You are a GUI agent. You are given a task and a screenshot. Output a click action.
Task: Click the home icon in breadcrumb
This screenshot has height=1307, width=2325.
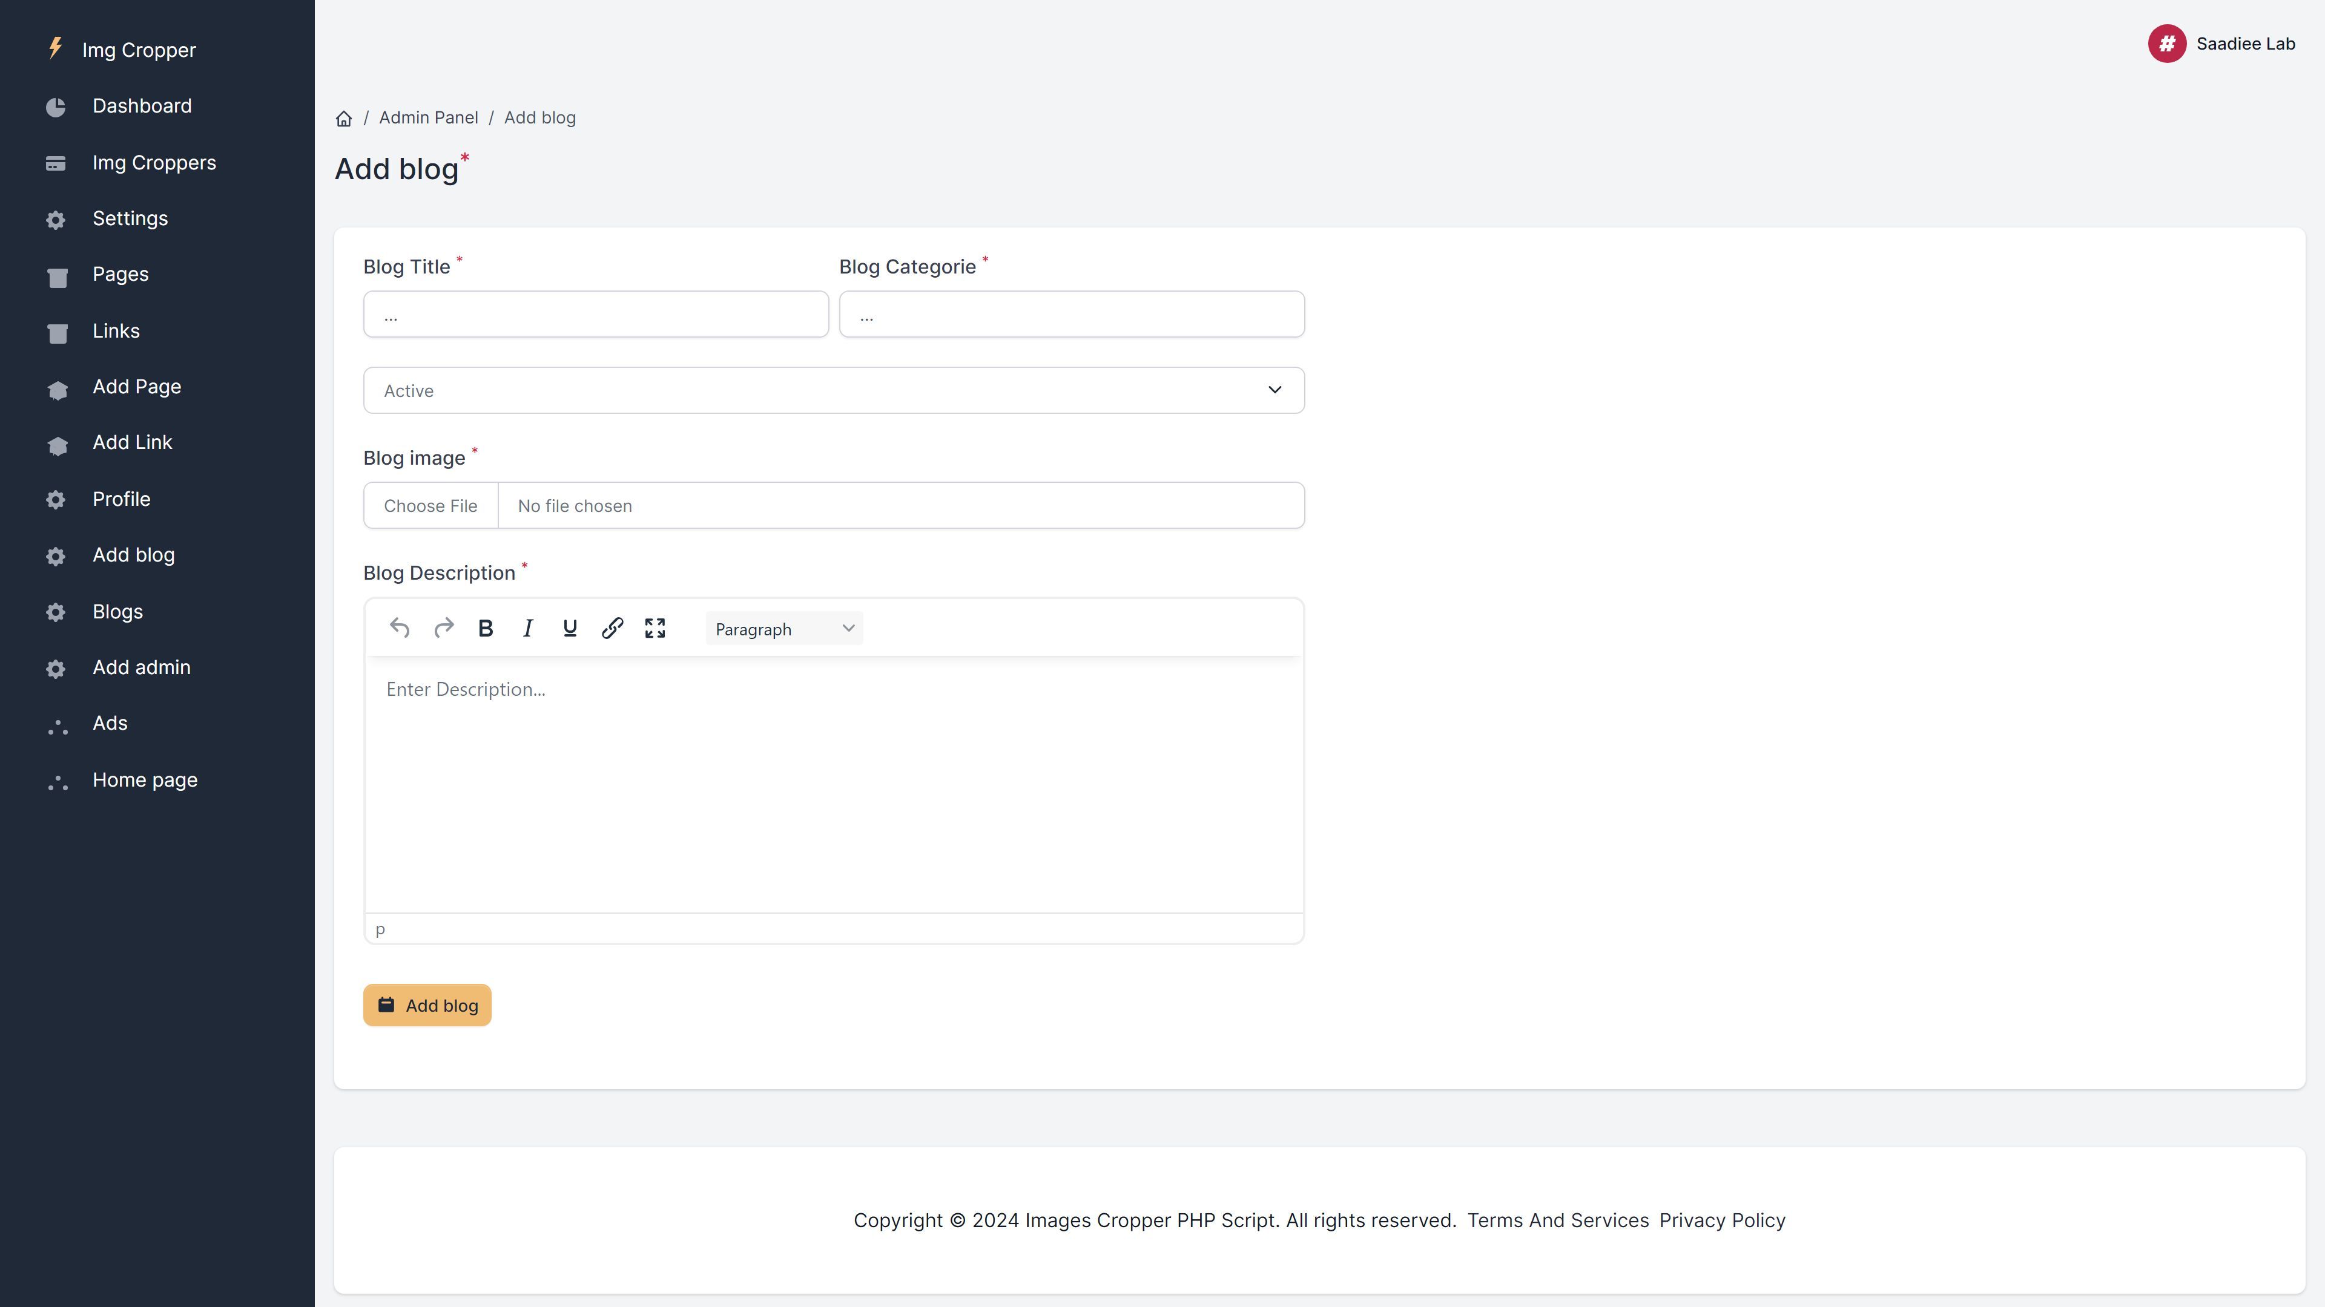344,118
